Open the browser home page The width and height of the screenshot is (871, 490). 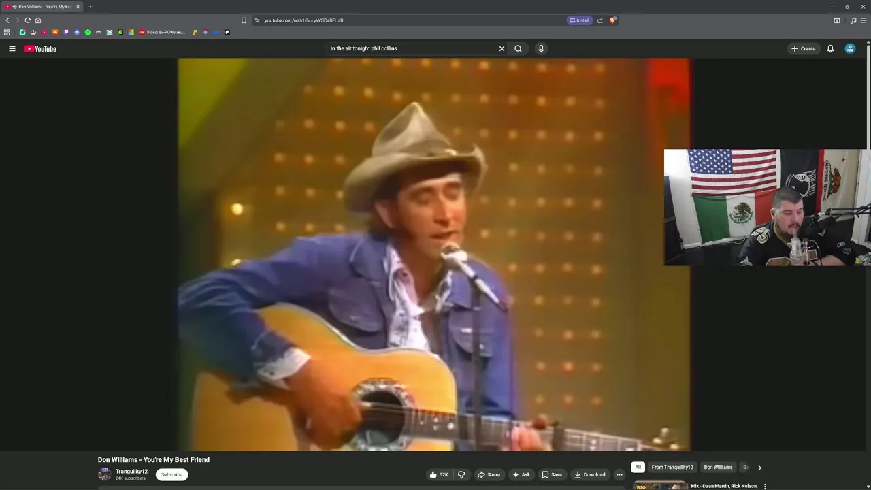[38, 20]
